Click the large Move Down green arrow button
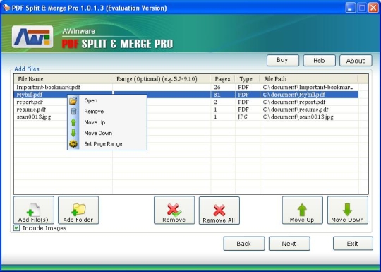 (348, 211)
